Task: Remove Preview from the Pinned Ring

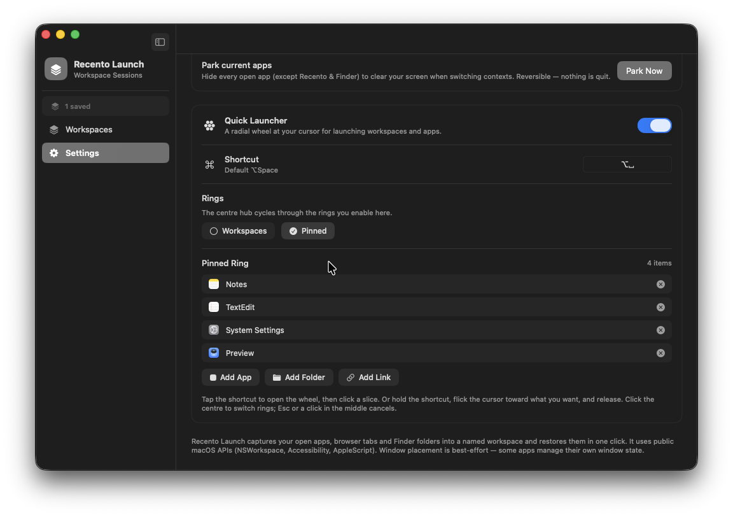Action: (660, 353)
